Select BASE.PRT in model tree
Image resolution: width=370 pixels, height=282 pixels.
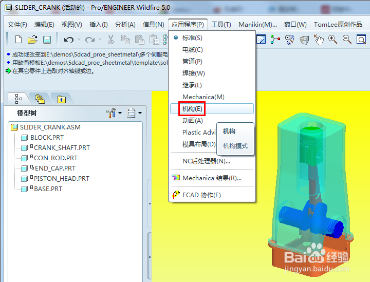(48, 189)
